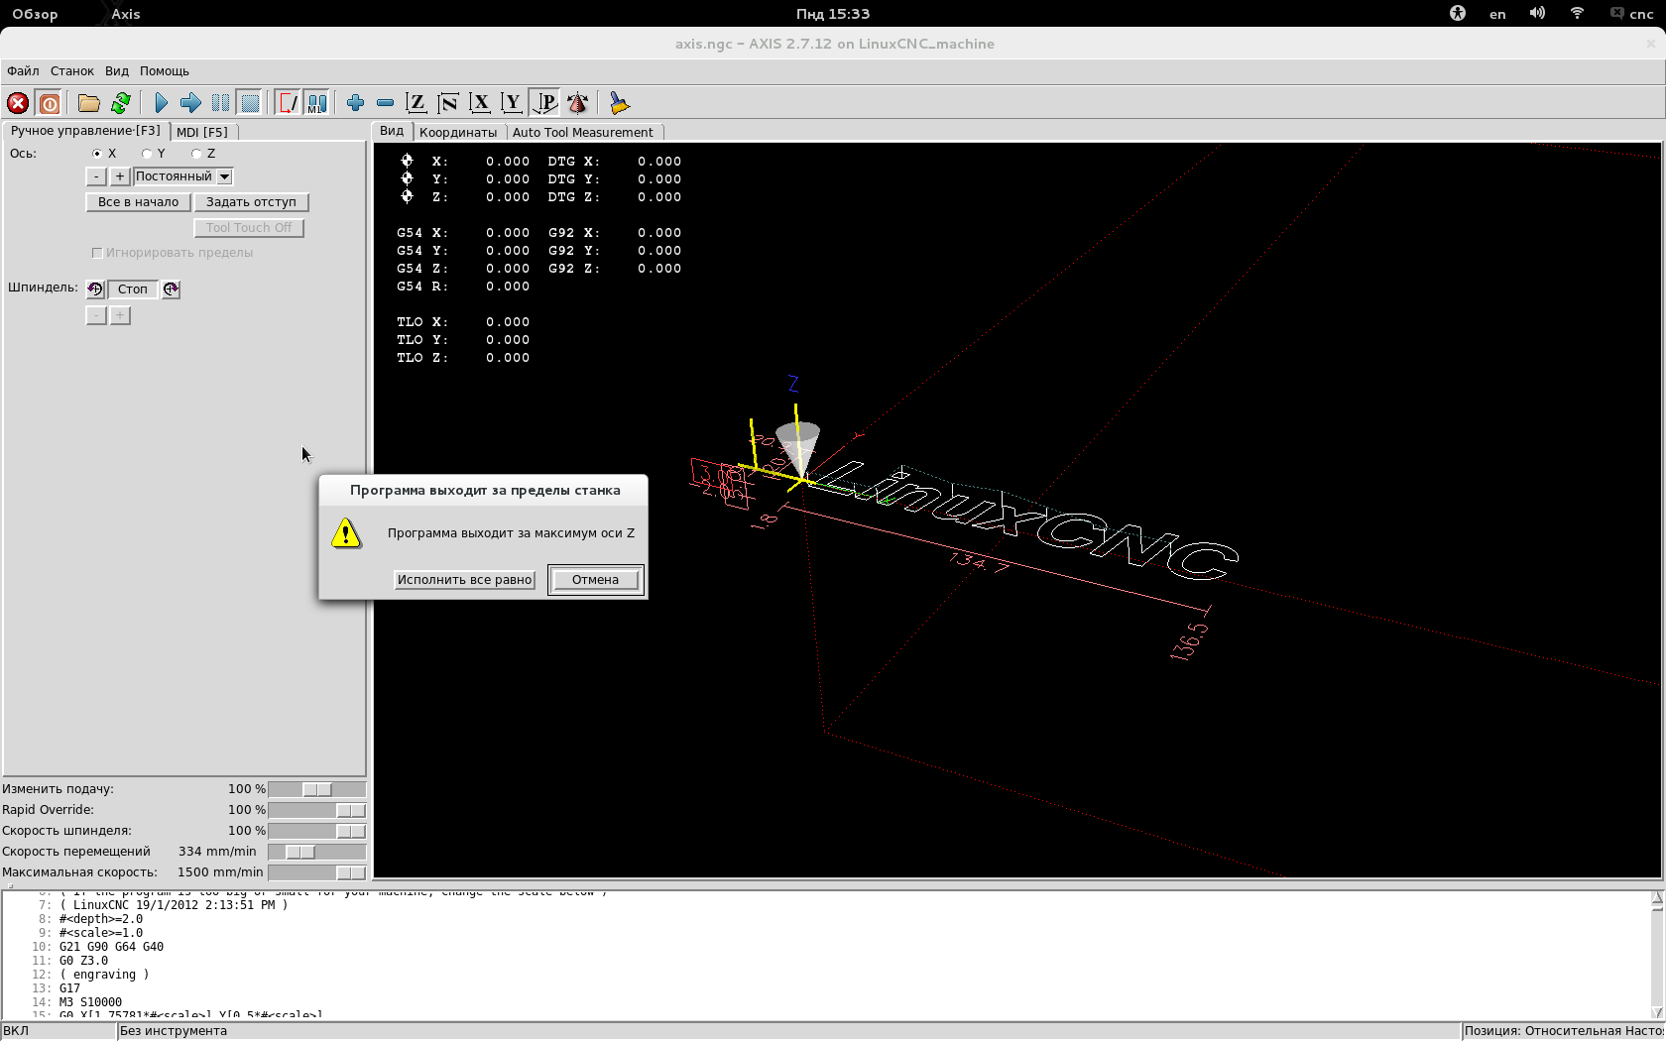Open the Файл menu
The height and width of the screenshot is (1041, 1666).
pyautogui.click(x=23, y=71)
